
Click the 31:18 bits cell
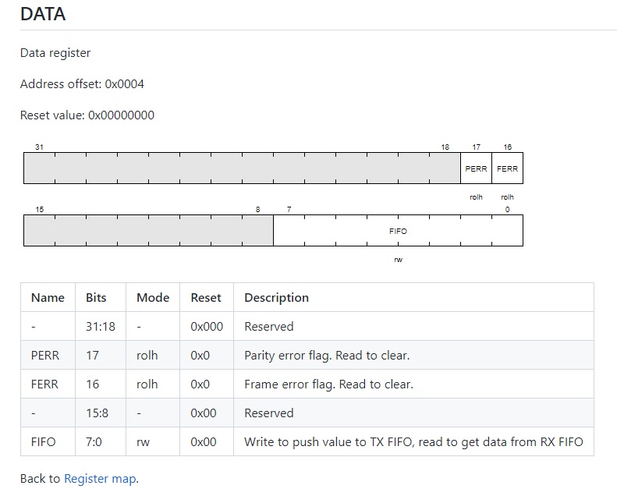click(101, 326)
